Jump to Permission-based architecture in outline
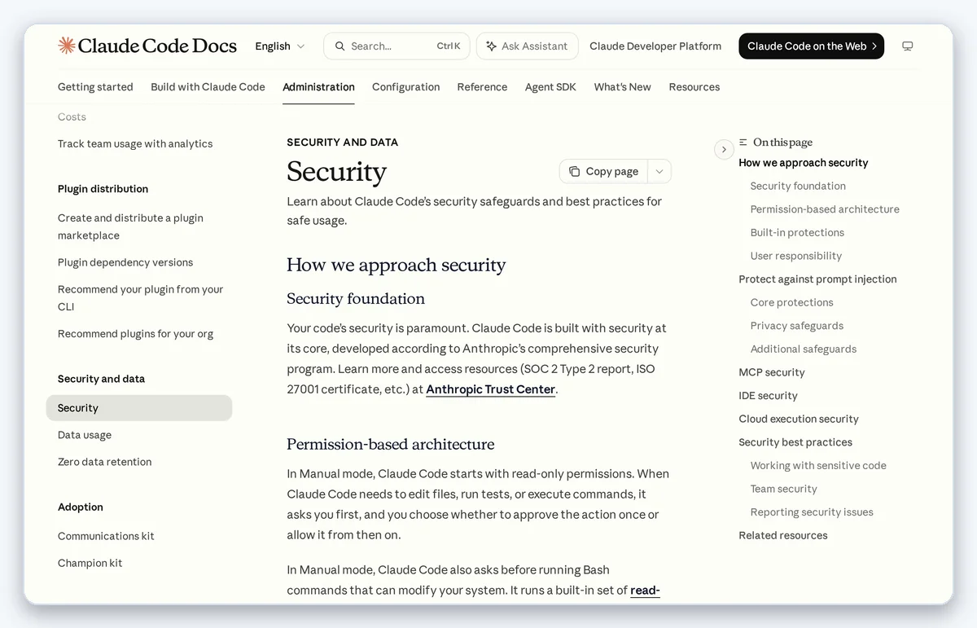Image resolution: width=977 pixels, height=628 pixels. (825, 209)
